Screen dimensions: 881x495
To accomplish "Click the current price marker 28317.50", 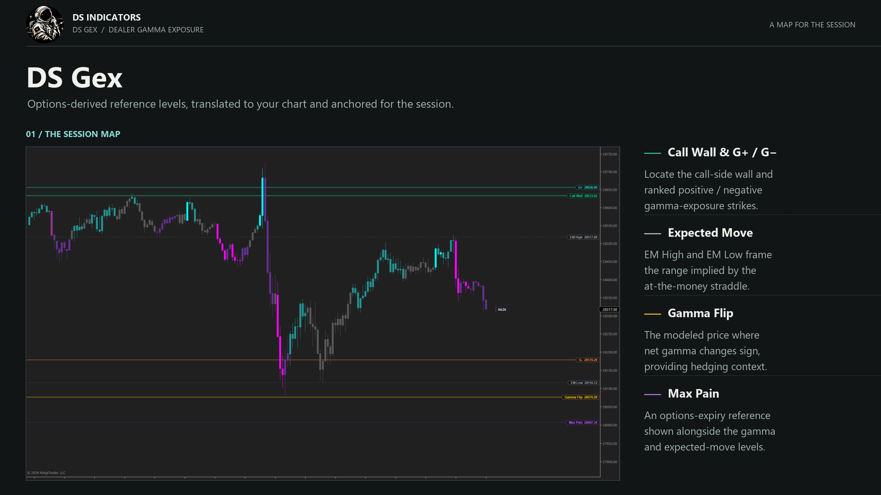I will (609, 309).
